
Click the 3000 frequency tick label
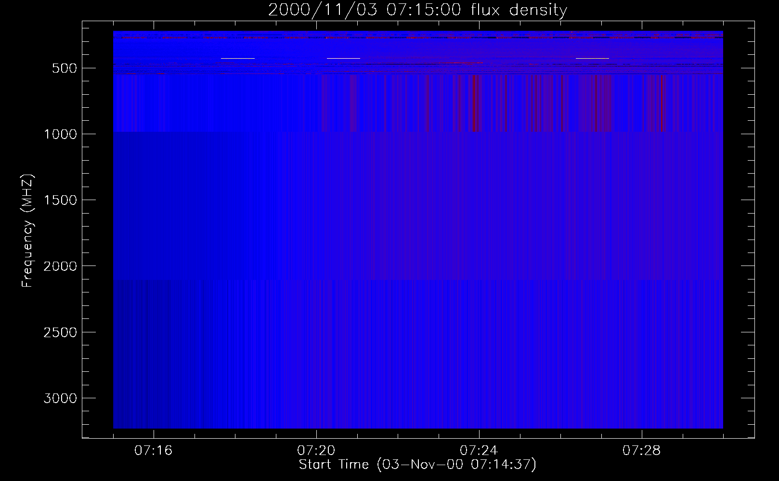point(60,398)
